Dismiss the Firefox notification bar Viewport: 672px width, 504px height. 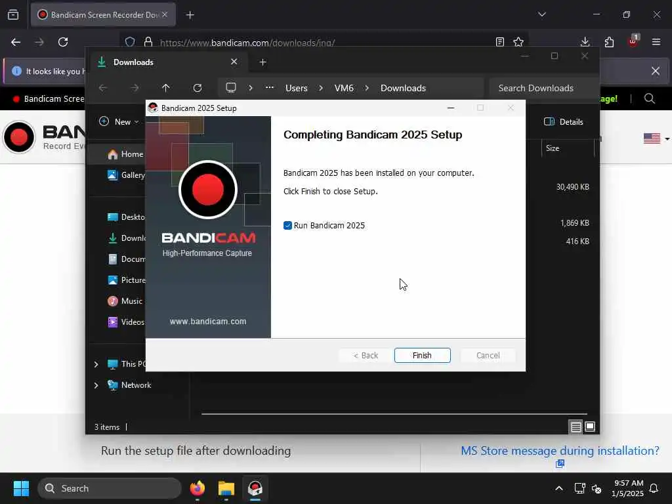pyautogui.click(x=656, y=71)
